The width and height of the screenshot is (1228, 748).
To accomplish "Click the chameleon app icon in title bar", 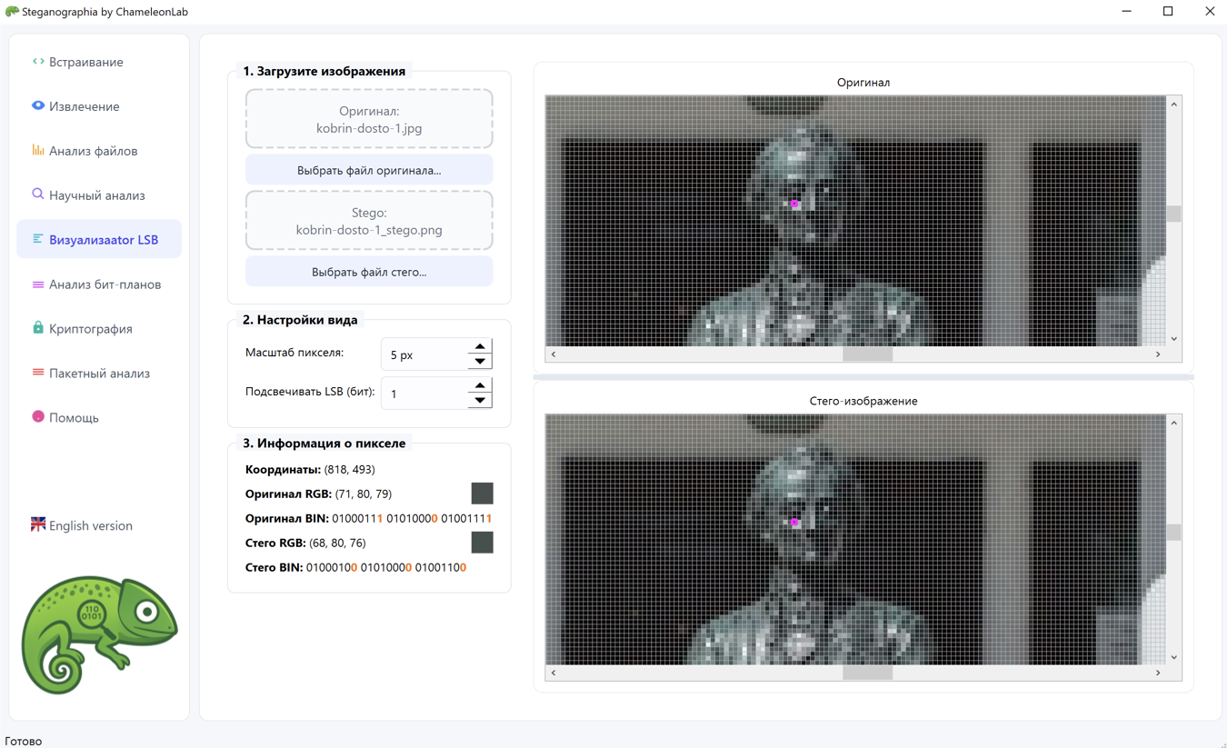I will [12, 12].
